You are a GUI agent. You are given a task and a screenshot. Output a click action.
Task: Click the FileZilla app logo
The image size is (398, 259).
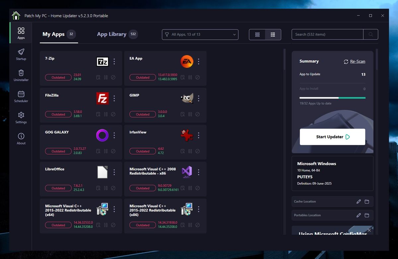tap(102, 98)
